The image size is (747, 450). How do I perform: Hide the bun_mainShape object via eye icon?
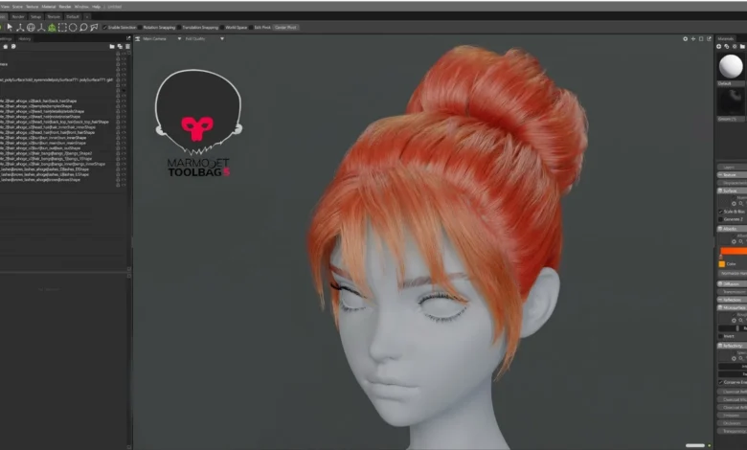pos(124,143)
